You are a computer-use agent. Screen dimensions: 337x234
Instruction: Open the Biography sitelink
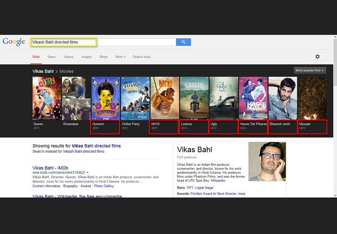(x=70, y=186)
